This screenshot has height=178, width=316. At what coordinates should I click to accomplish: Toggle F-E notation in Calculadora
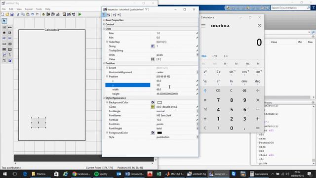(x=226, y=56)
